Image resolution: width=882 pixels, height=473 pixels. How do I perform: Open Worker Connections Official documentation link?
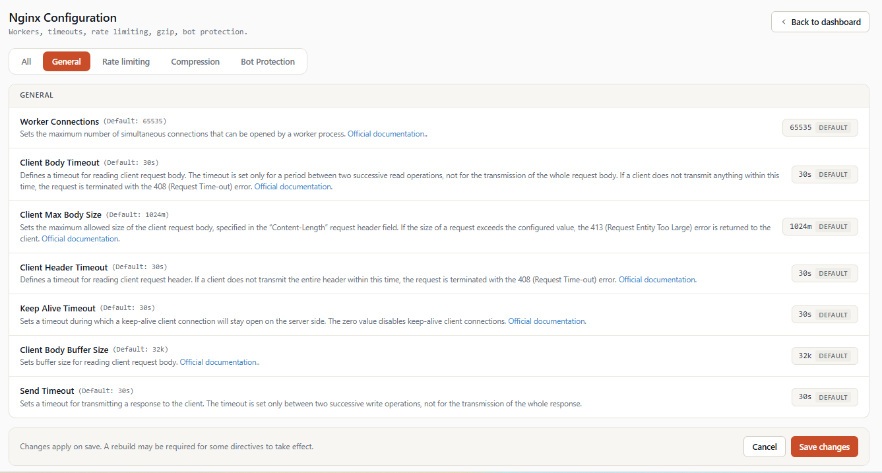(386, 134)
